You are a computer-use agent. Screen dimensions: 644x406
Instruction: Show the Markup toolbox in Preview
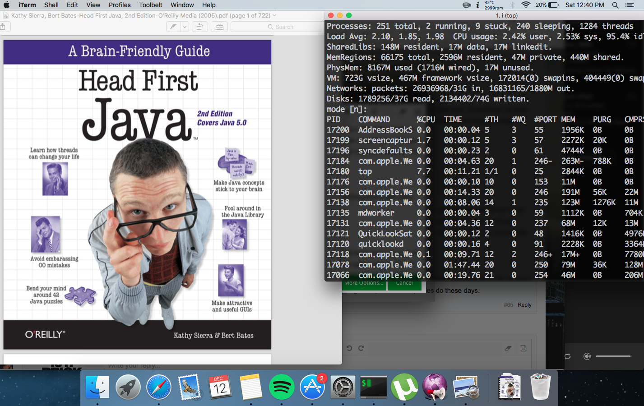point(219,27)
